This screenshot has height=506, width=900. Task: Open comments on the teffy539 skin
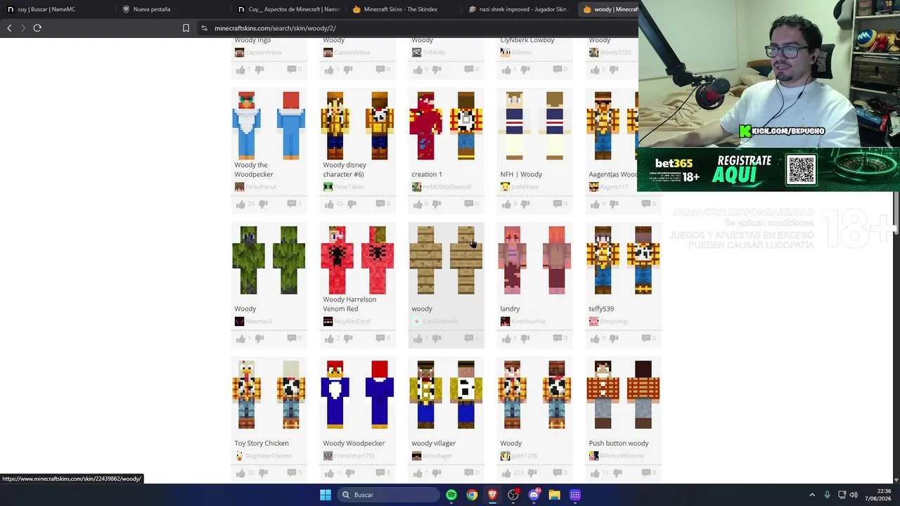(x=646, y=339)
